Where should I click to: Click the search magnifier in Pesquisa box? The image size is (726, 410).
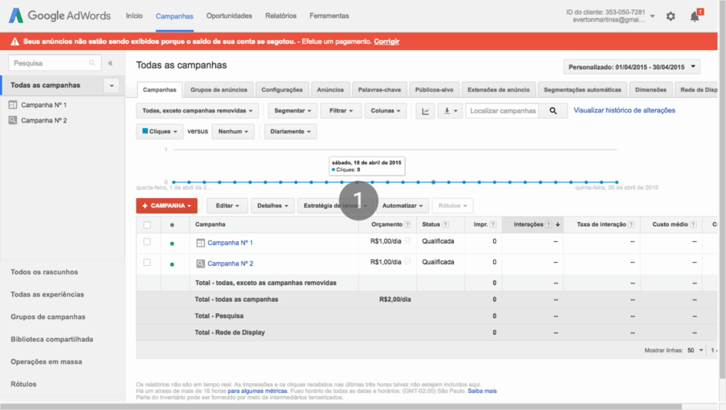tap(92, 63)
